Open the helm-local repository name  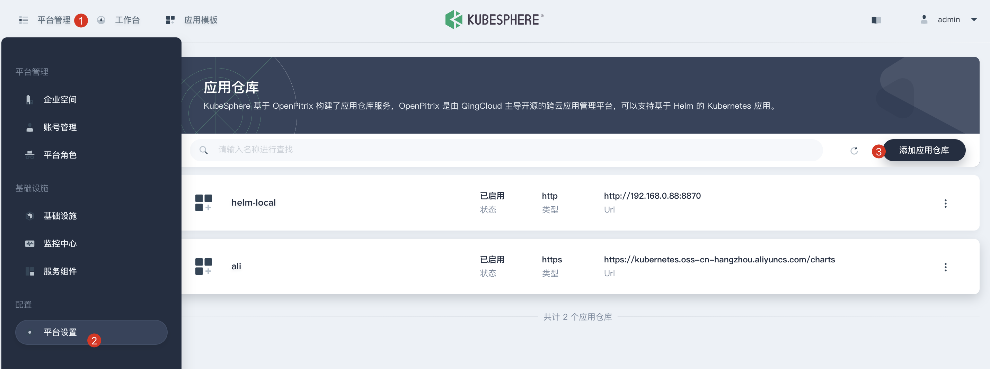pyautogui.click(x=253, y=203)
